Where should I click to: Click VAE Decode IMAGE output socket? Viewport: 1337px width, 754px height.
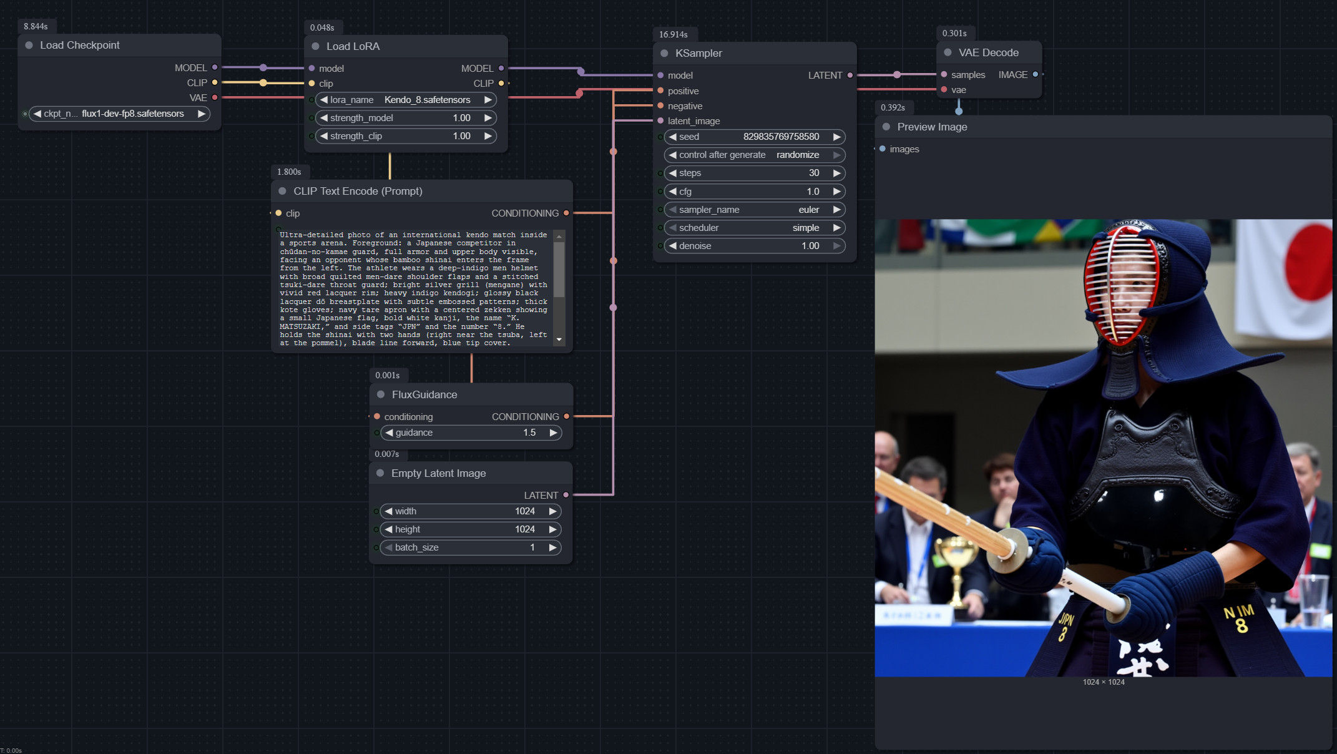click(x=1036, y=75)
